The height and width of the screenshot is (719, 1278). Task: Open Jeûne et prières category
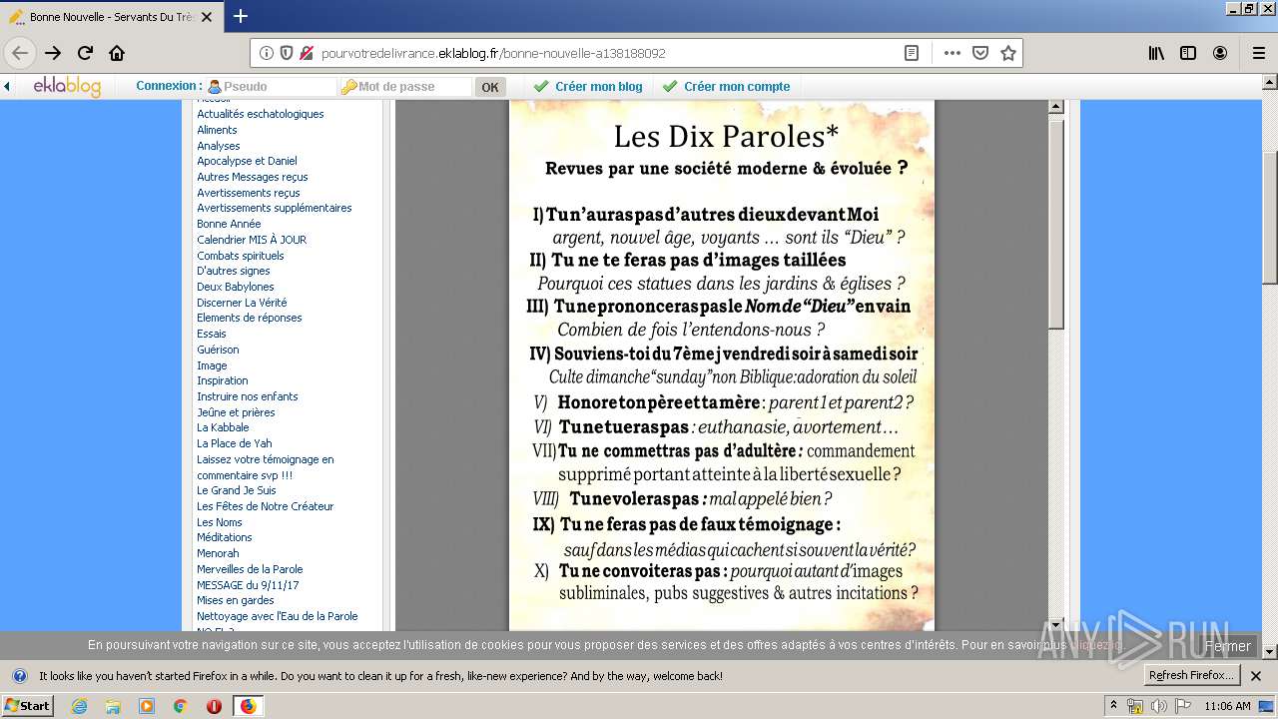tap(236, 412)
